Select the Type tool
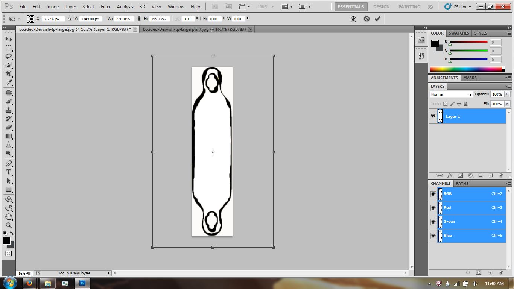The height and width of the screenshot is (289, 514). [9, 172]
